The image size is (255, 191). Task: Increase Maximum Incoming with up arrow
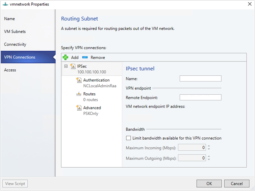pyautogui.click(x=209, y=146)
